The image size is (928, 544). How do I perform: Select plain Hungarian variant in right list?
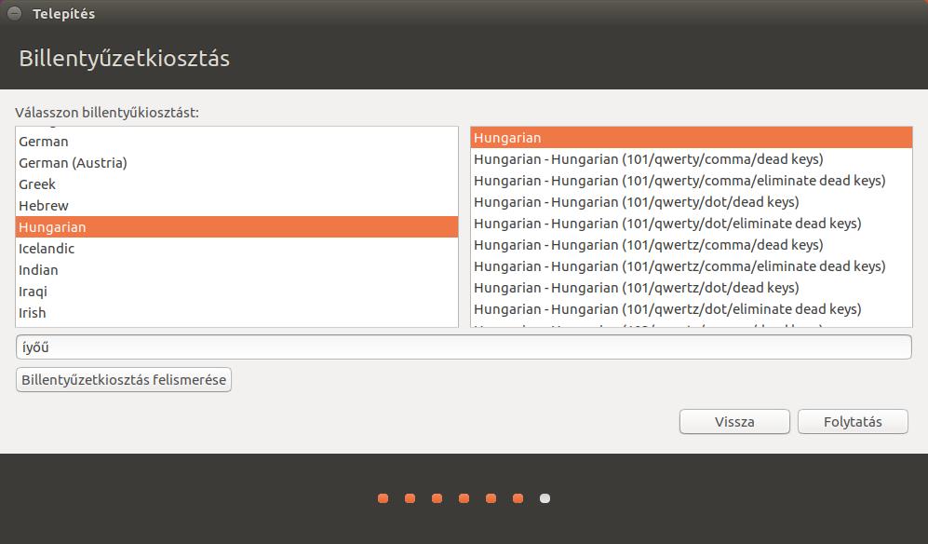[692, 138]
